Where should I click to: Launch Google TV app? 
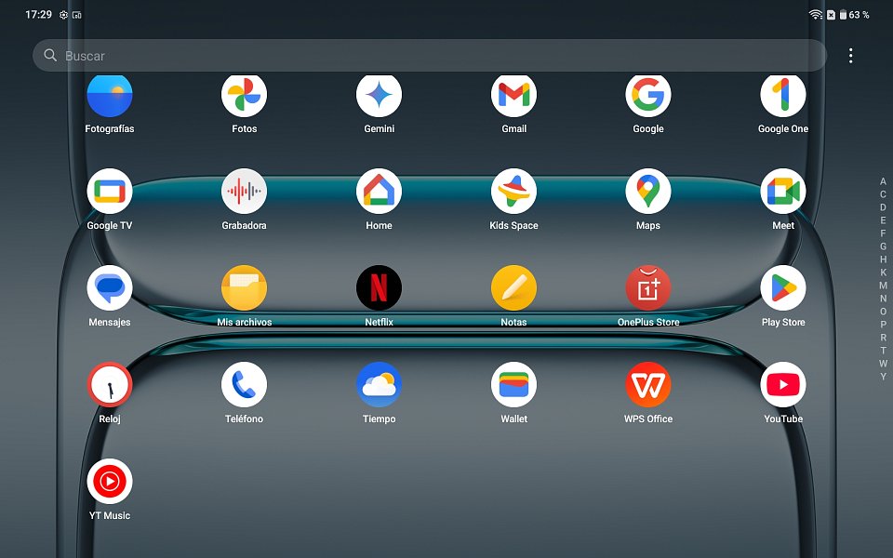coord(110,192)
